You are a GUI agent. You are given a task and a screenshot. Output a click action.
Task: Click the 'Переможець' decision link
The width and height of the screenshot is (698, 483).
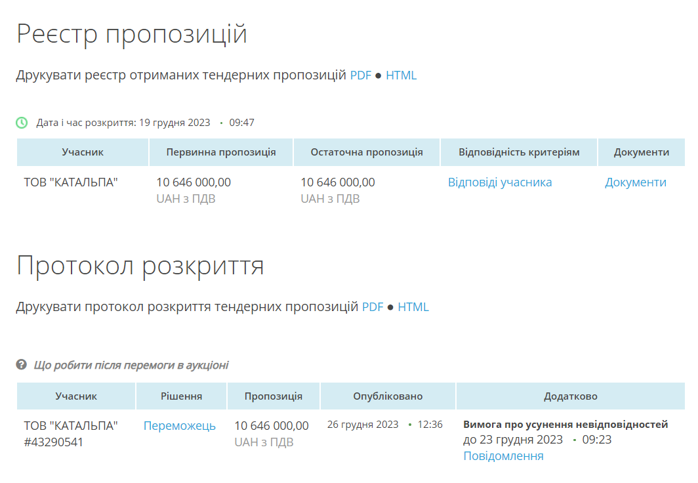point(179,426)
